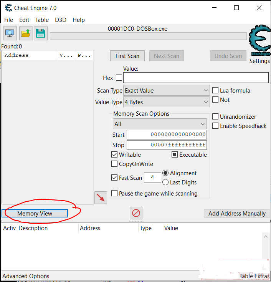Screen dimensions: 271x282
Task: Click the Fast Scan alignment value field
Action: (x=152, y=177)
